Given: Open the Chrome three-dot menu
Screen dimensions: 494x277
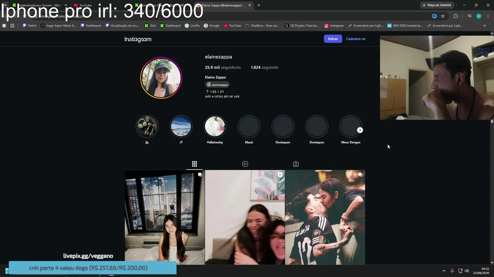Looking at the screenshot, I should pos(489,16).
